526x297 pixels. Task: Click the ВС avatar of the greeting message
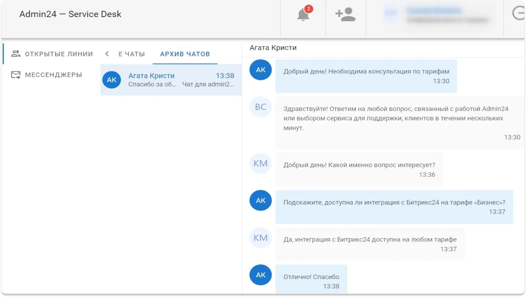tap(261, 107)
